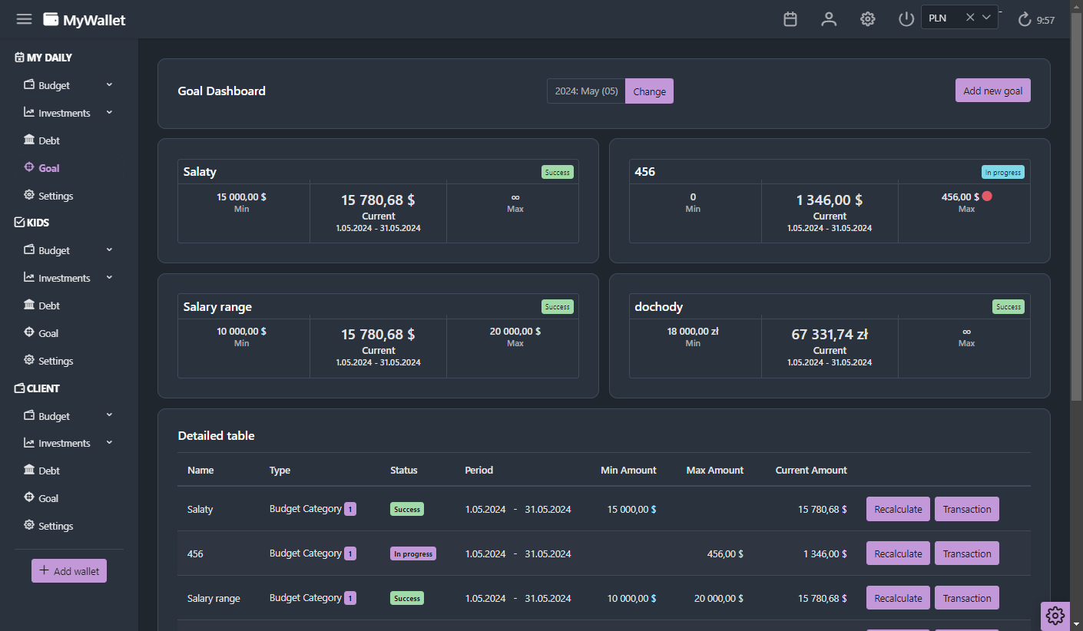This screenshot has height=631, width=1083.
Task: Expand Budget under KIDS
Action: pos(109,249)
